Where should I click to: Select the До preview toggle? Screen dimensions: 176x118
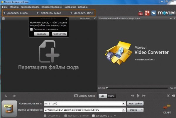point(103,96)
